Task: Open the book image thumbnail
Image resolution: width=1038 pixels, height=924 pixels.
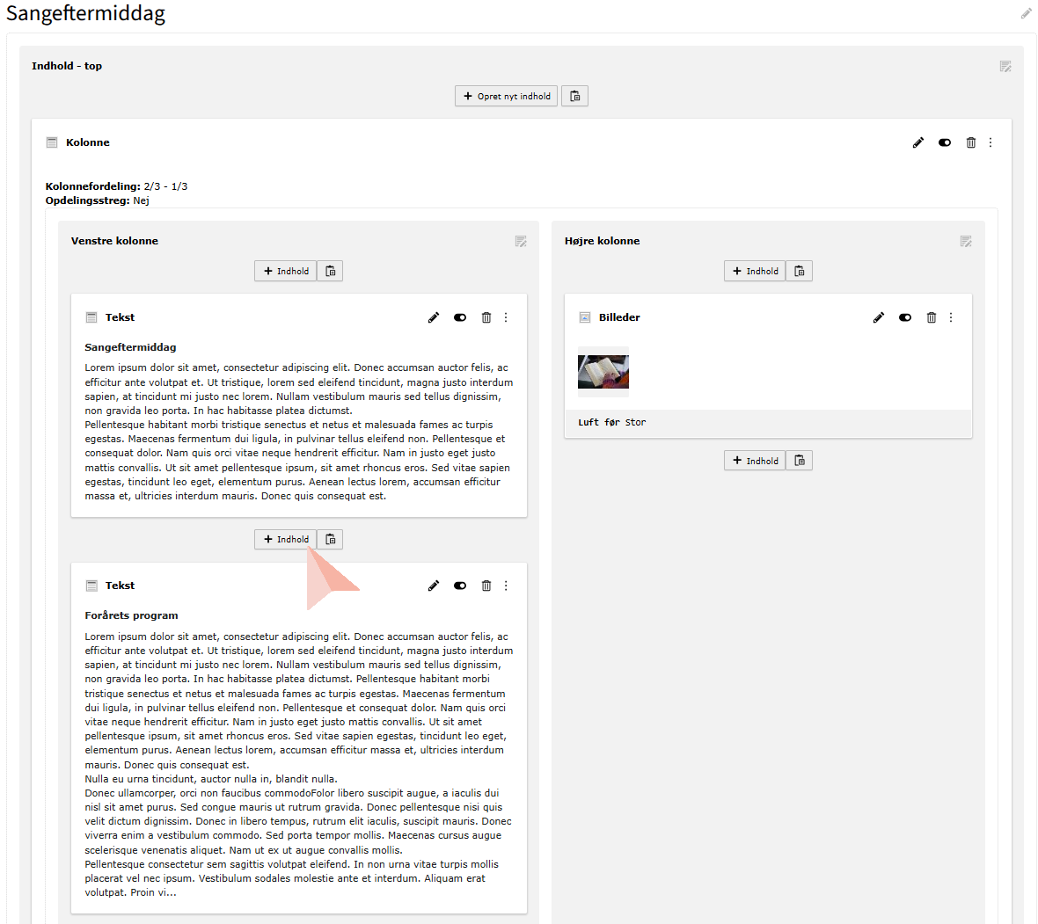Action: tap(603, 372)
